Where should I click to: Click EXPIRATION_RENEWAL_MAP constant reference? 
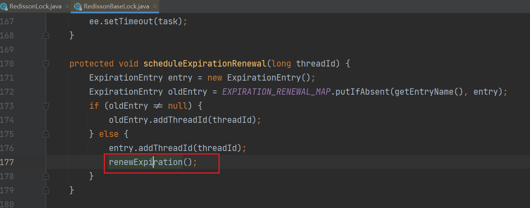277,92
